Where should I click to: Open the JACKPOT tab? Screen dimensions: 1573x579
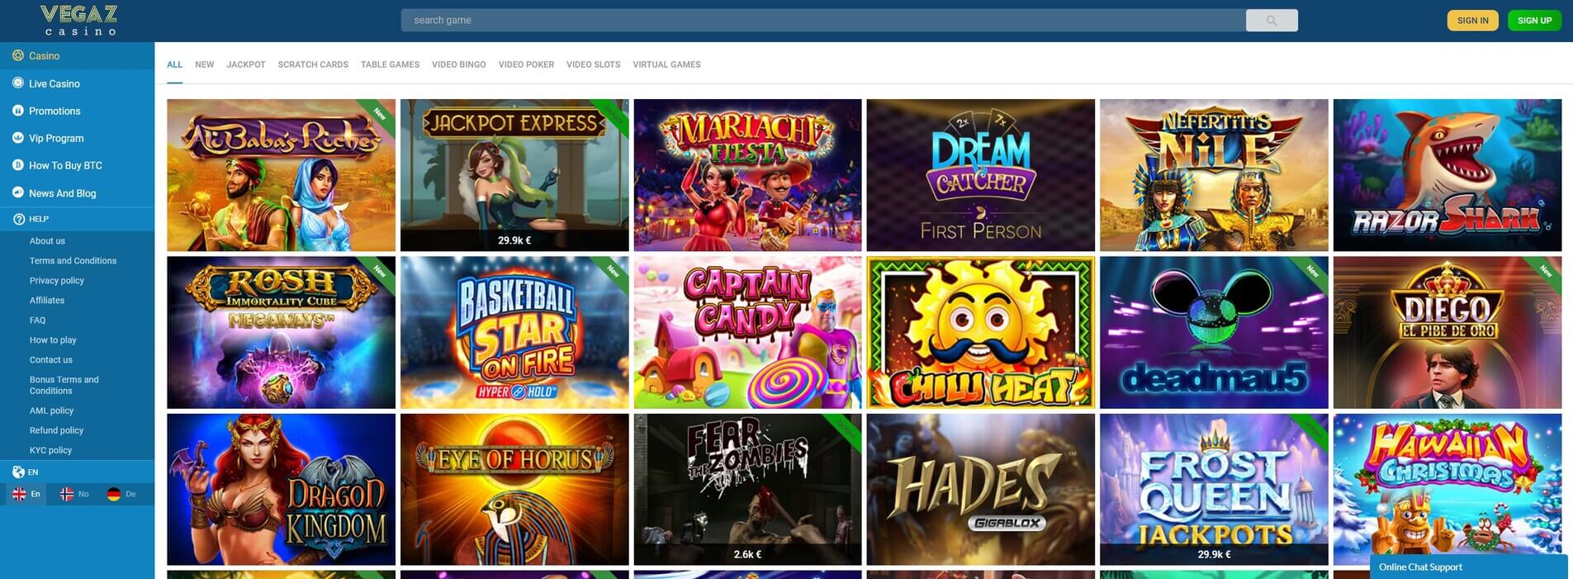click(x=246, y=64)
